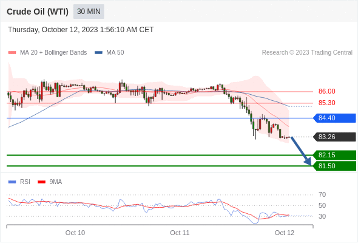The width and height of the screenshot is (358, 243).
Task: Toggle the MA 50 legend entry
Action: (109, 53)
